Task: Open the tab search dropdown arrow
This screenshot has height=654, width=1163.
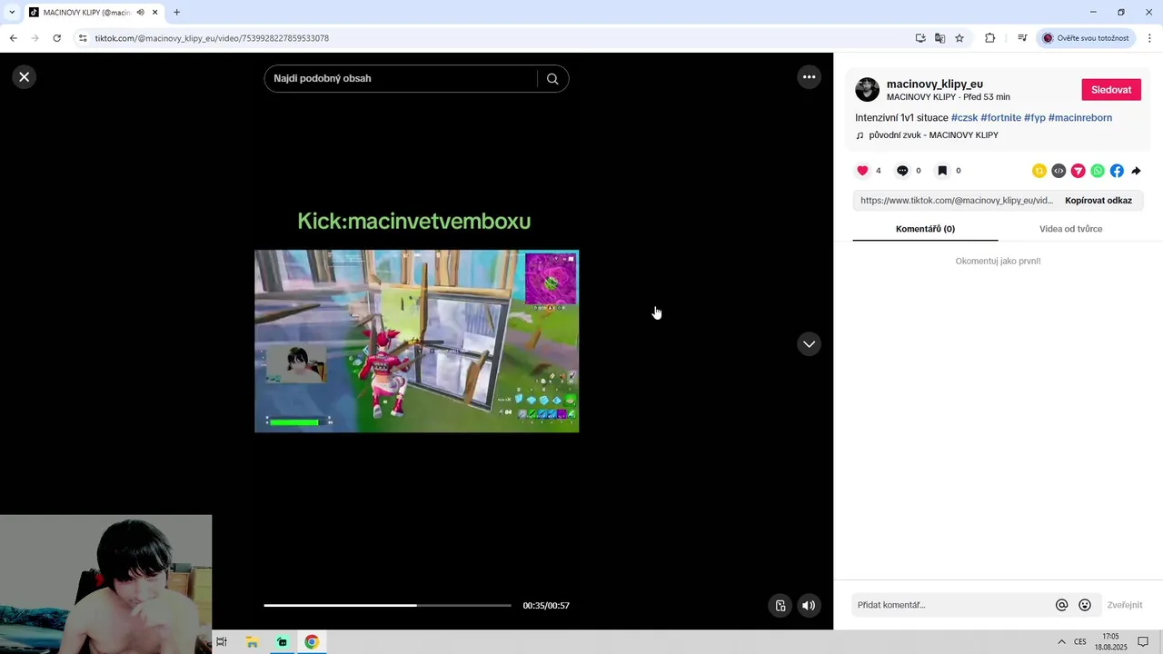Action: pos(12,13)
